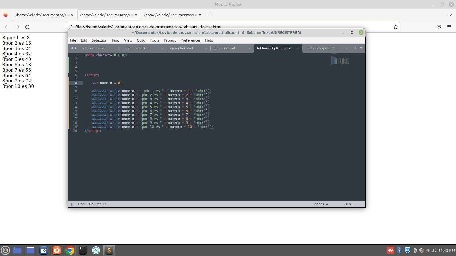
Task: Close the ejercicio.html tab
Action: pyautogui.click(x=249, y=48)
